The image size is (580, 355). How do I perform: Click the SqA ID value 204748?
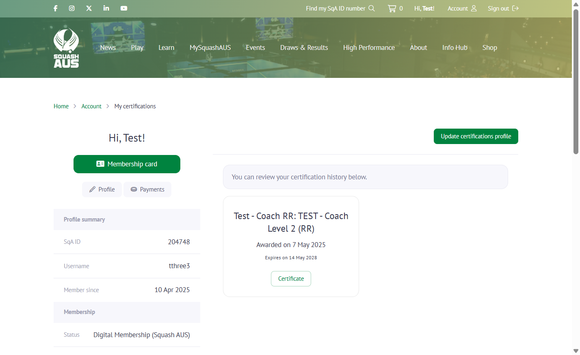[x=179, y=242]
